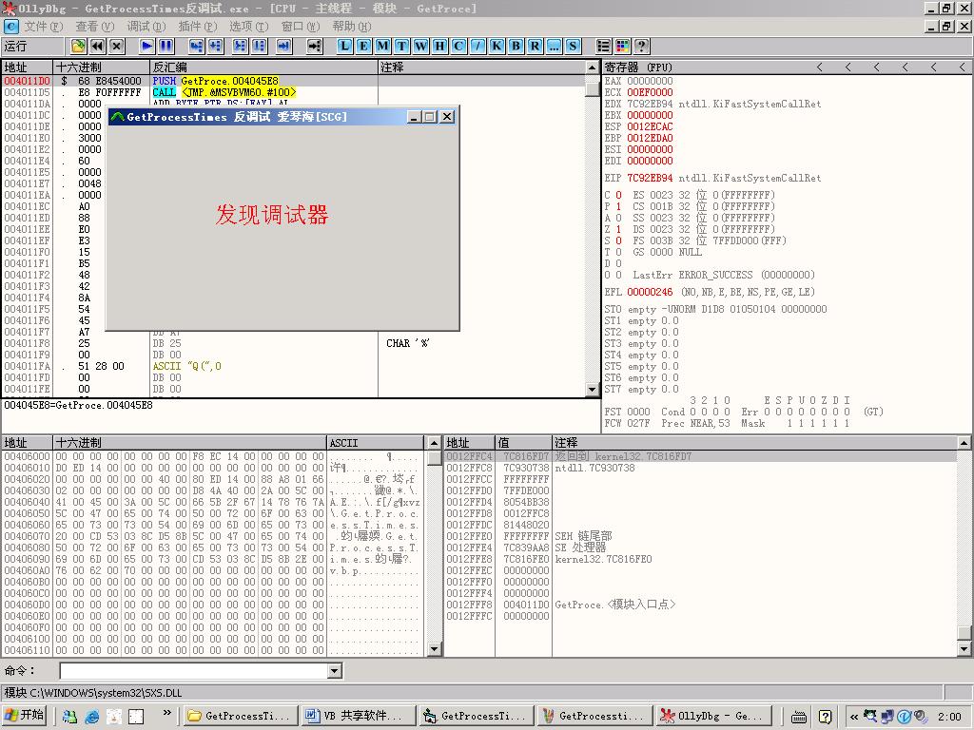The image size is (974, 730).
Task: Open the 文件(F) menu
Action: tap(44, 26)
